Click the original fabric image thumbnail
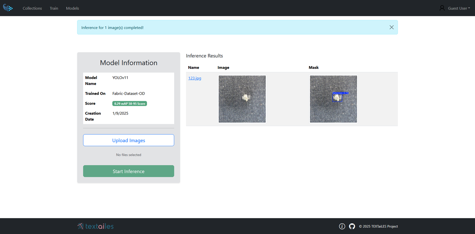The height and width of the screenshot is (234, 475). pos(242,99)
